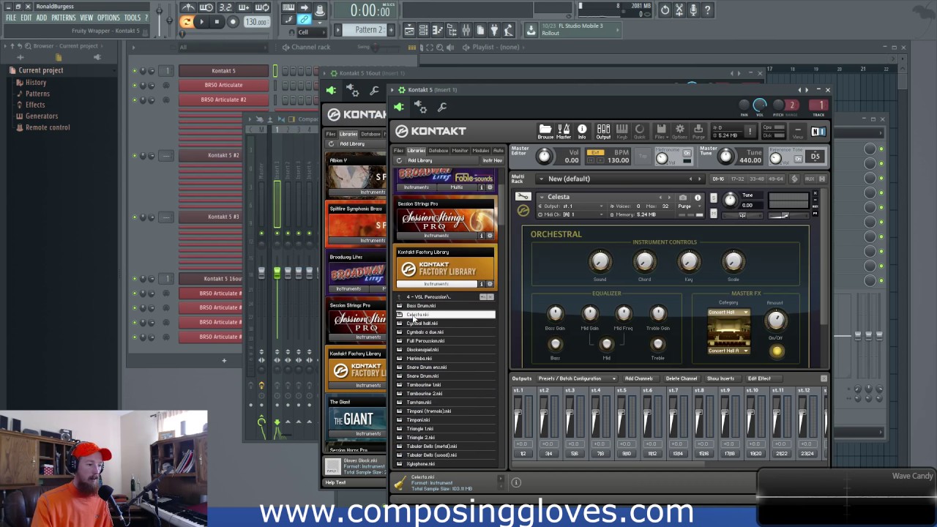Adjust the Master Editor Vol knob
Image resolution: width=937 pixels, height=527 pixels.
pyautogui.click(x=544, y=156)
